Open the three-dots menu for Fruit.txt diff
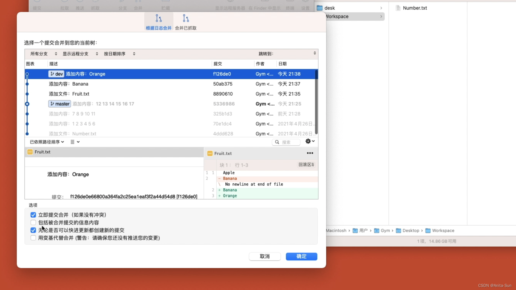The width and height of the screenshot is (516, 290). coord(310,153)
